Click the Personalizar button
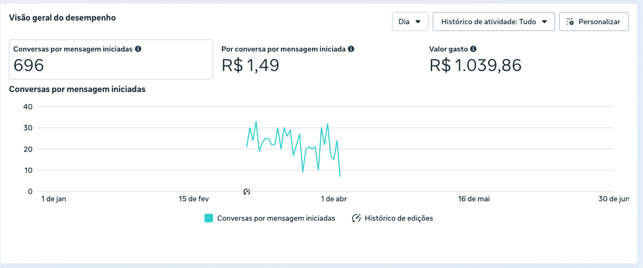This screenshot has height=268, width=643. pos(594,22)
